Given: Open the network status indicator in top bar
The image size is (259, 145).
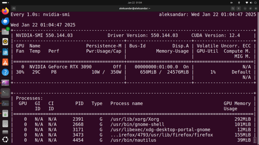Looking at the screenshot, I should pyautogui.click(x=247, y=3).
